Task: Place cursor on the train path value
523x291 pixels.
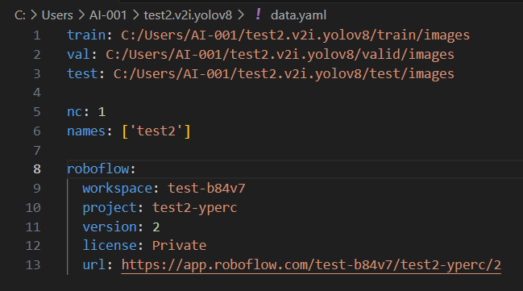Action: tap(295, 35)
